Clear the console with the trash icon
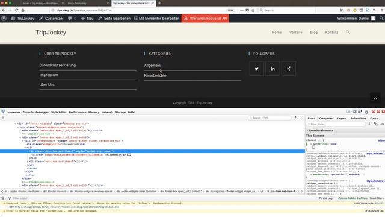 [x=3, y=198]
